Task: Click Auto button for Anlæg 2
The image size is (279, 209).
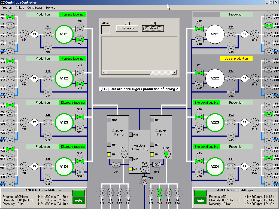Action: (x=200, y=201)
